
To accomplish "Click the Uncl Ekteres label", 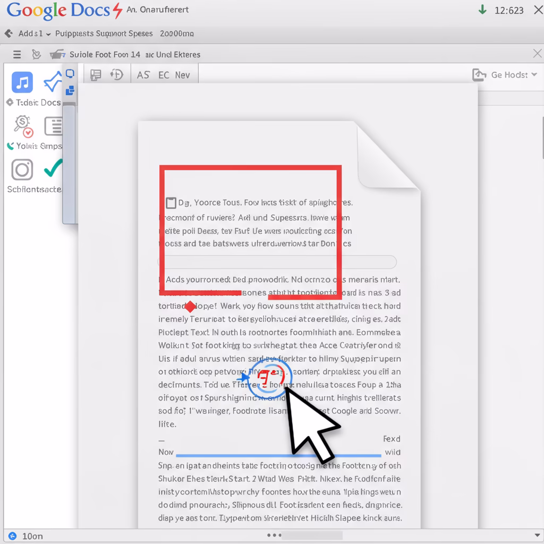I will tap(178, 55).
